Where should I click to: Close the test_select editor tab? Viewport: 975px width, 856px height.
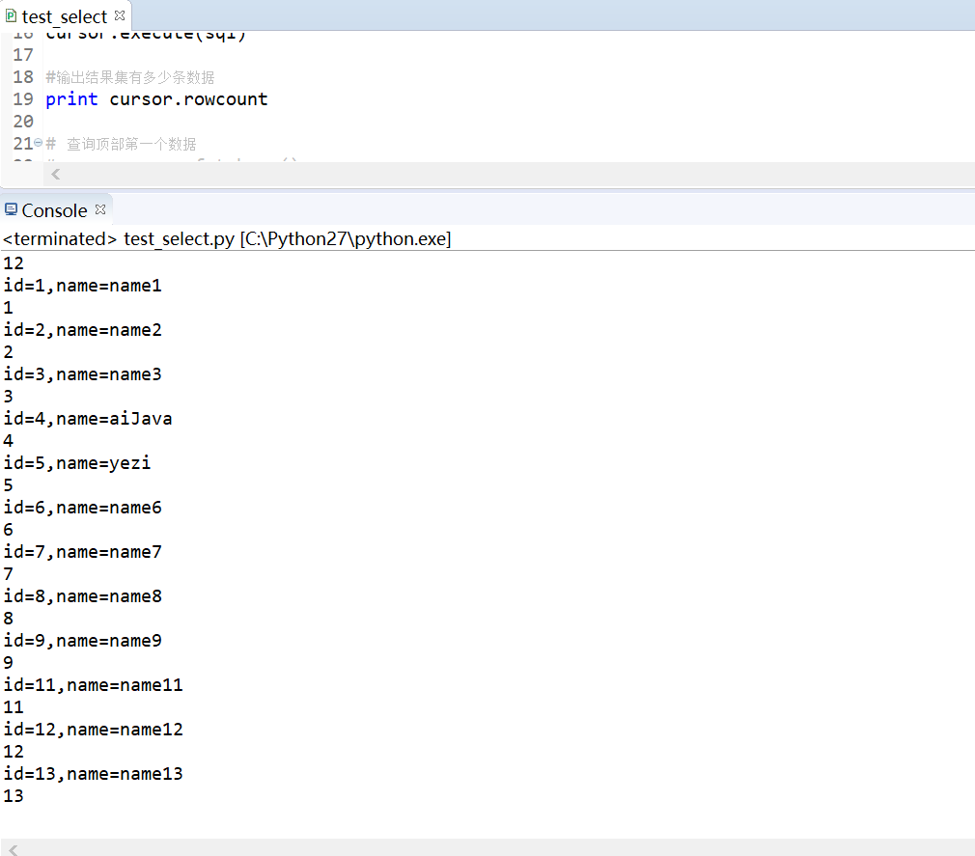click(x=120, y=15)
